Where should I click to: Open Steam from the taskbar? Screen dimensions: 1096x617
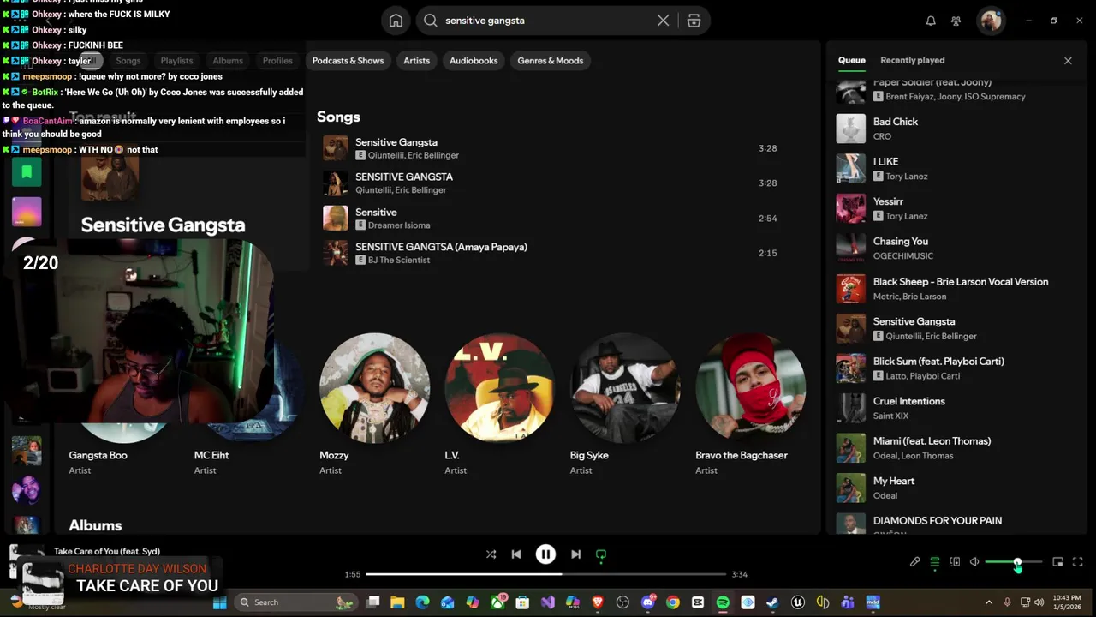[772, 602]
